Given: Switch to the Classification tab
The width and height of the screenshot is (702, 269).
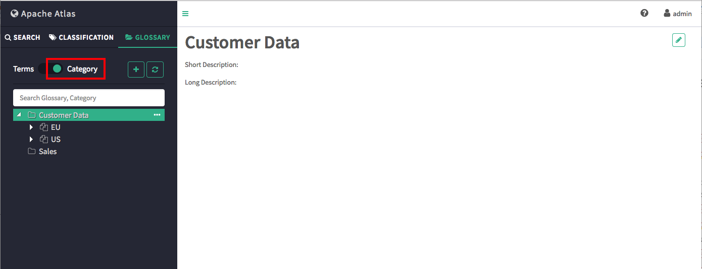Looking at the screenshot, I should point(81,37).
